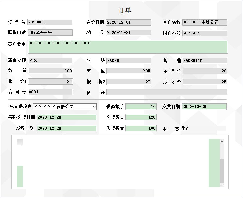Select the 客户名称 field
This screenshot has height=198, width=243.
[205, 22]
